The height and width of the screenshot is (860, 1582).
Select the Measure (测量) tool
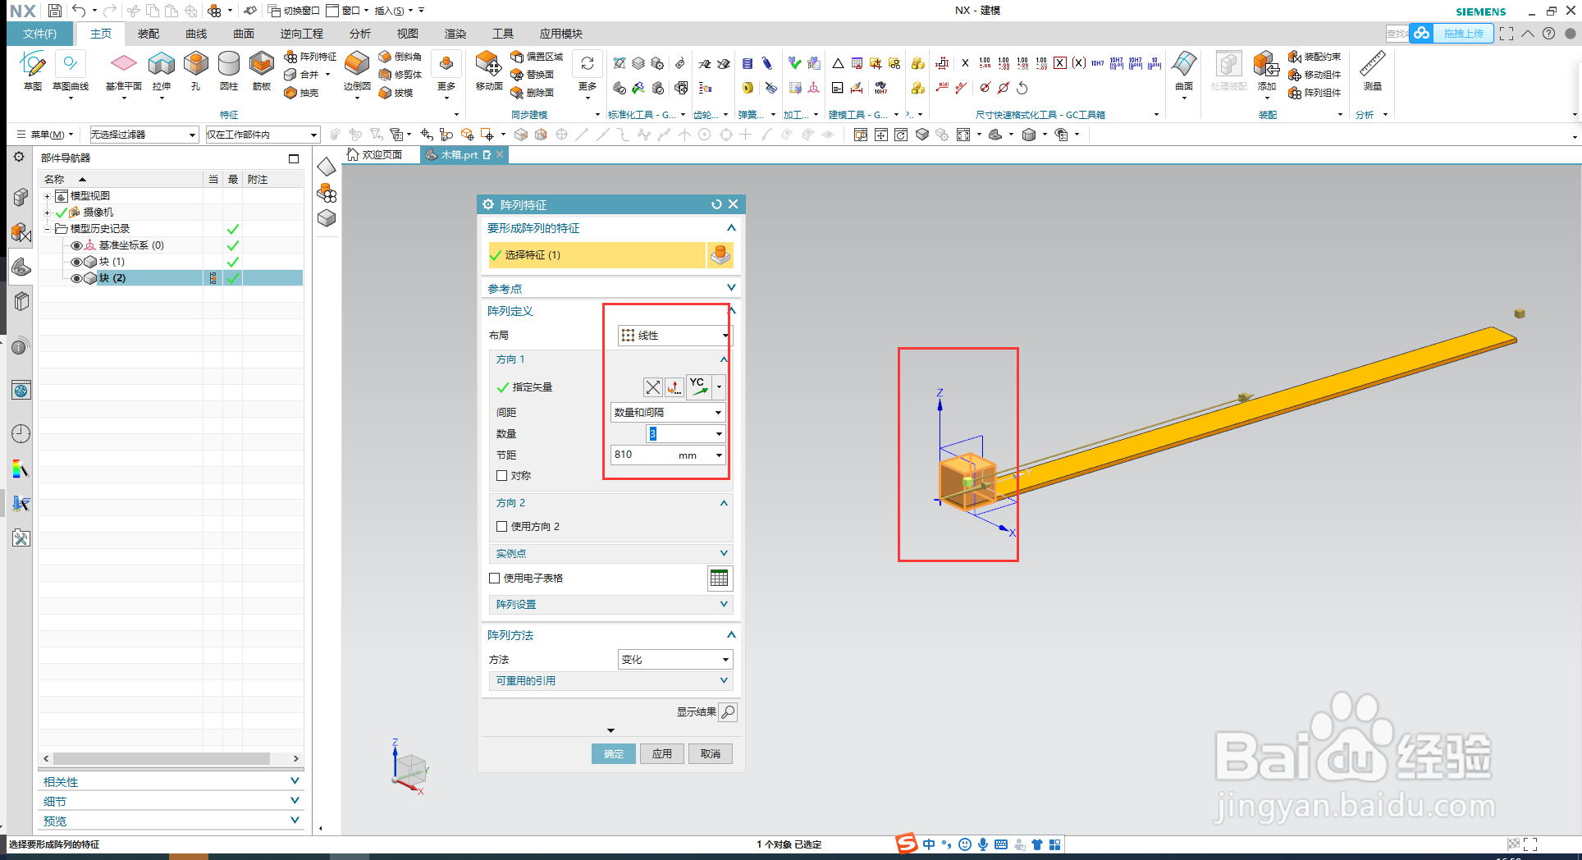tap(1373, 70)
